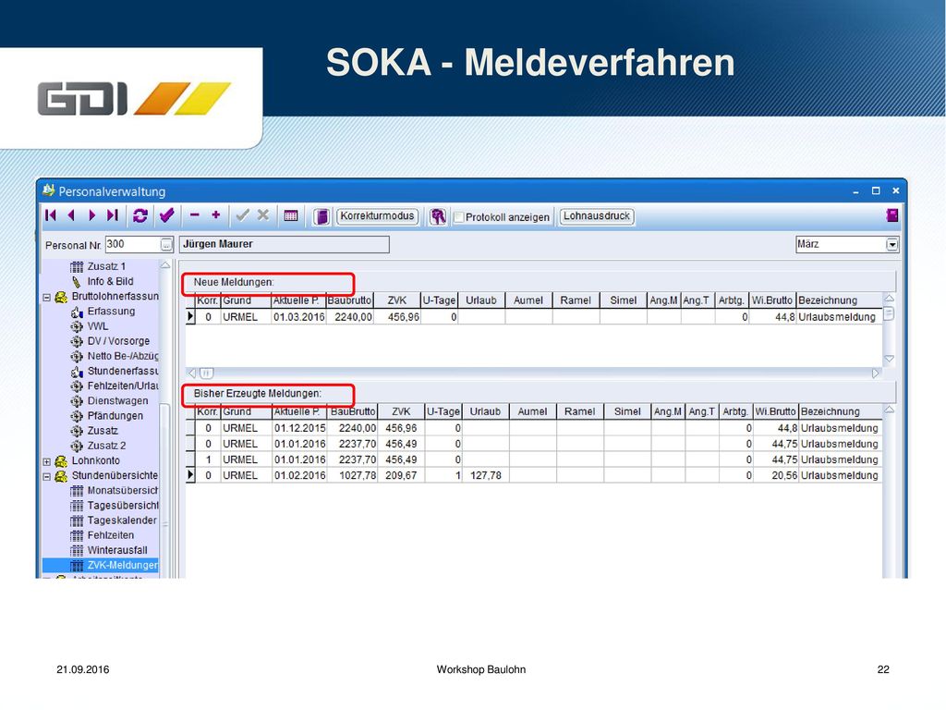Go to next record arrow

(91, 215)
